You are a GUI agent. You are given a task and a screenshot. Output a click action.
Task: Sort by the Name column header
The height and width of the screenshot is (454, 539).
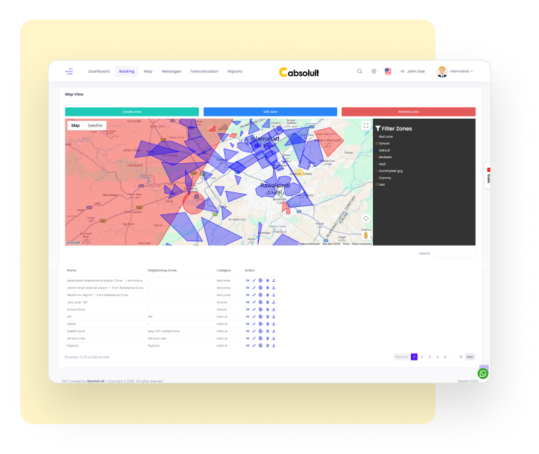pyautogui.click(x=71, y=270)
